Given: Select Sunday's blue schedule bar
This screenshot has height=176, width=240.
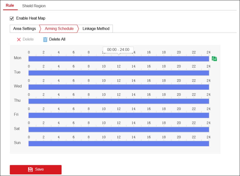Looking at the screenshot, I should coord(119,144).
